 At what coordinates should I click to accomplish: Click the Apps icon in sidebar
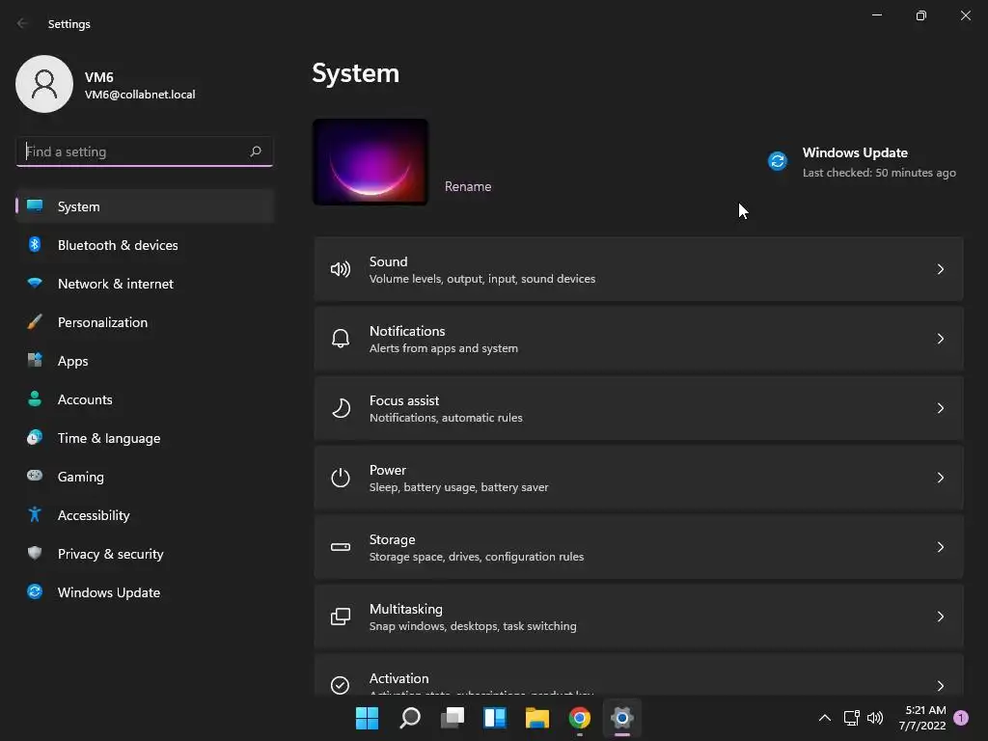[x=35, y=361]
